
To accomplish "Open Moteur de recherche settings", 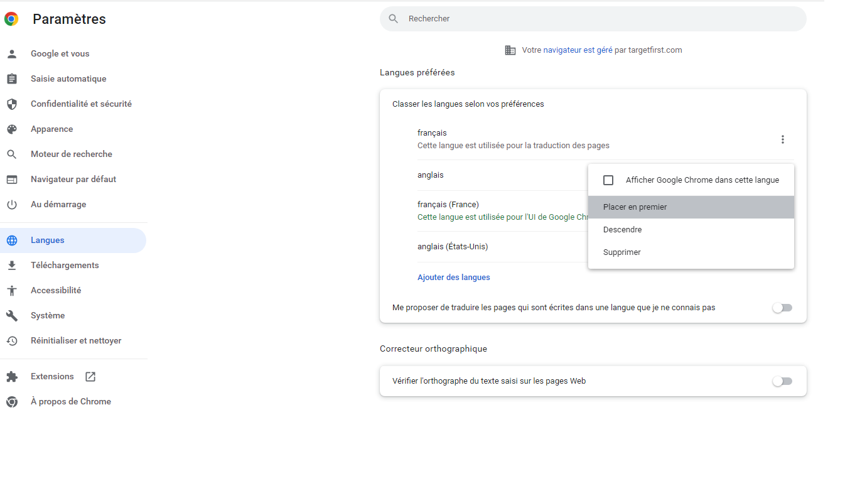I will [72, 154].
